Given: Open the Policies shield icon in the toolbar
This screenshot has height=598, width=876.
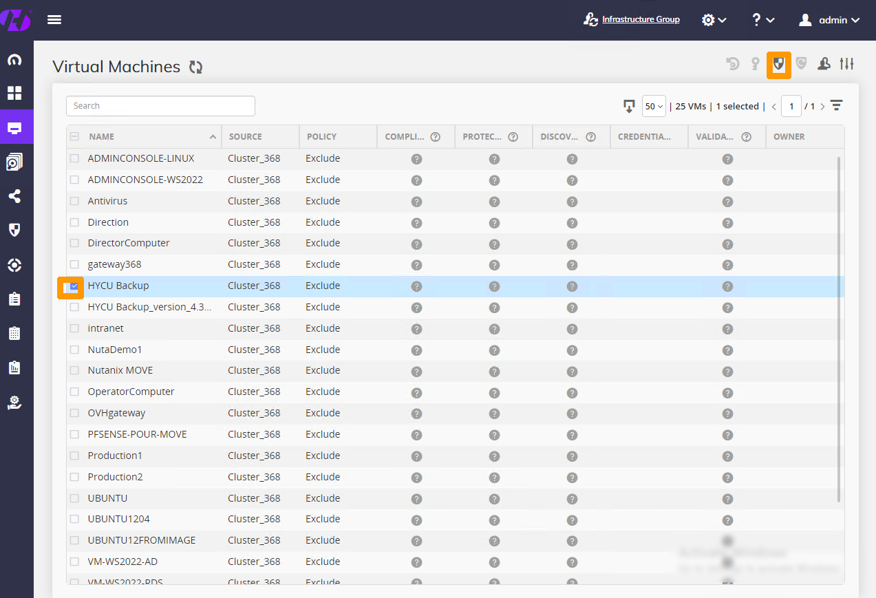Looking at the screenshot, I should (778, 64).
